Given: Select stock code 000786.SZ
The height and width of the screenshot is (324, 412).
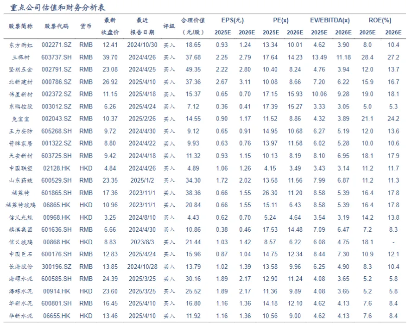Looking at the screenshot, I should pyautogui.click(x=57, y=82).
